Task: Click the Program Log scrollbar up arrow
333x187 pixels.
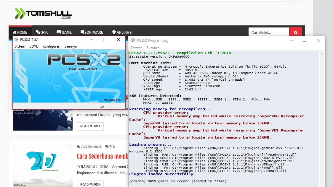Action: pos(322,54)
